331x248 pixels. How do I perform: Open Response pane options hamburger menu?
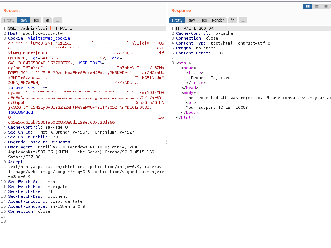coord(243,20)
